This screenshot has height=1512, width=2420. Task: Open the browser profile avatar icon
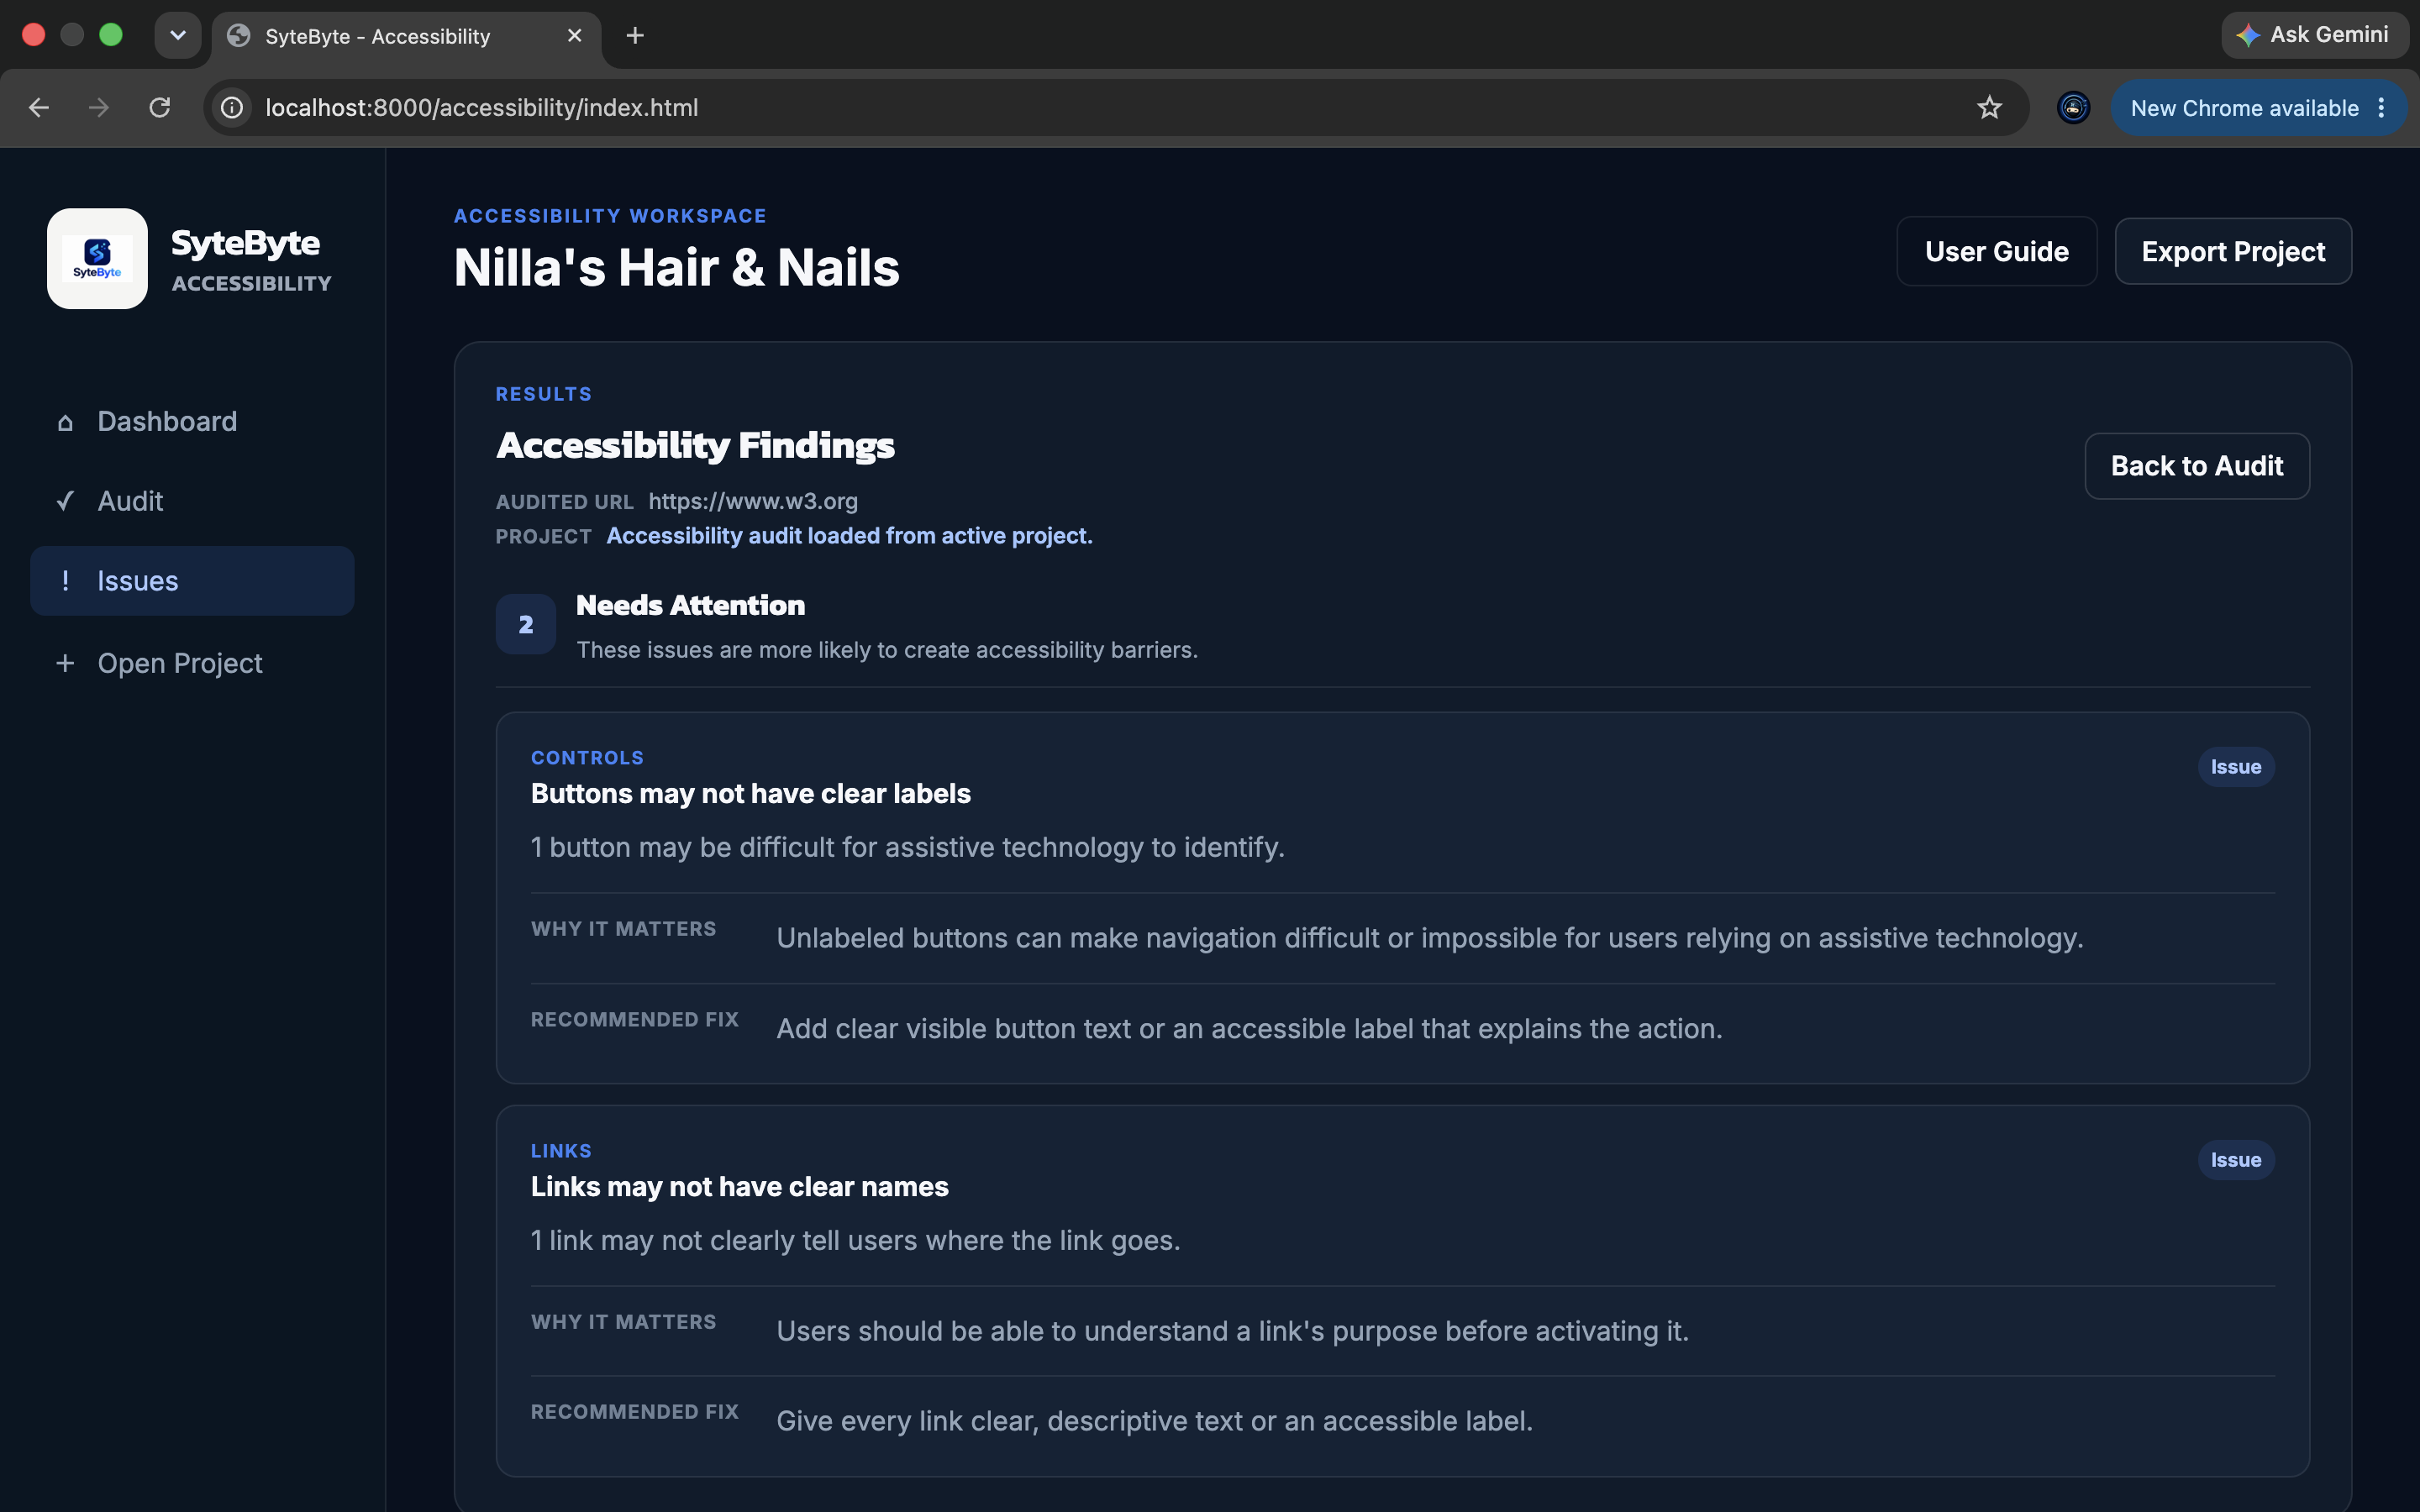pyautogui.click(x=2073, y=107)
